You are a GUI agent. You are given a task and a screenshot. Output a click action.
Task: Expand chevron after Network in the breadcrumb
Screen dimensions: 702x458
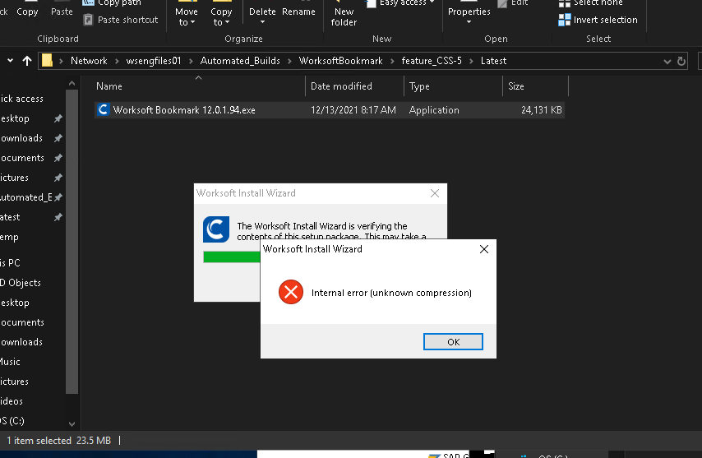(x=117, y=62)
